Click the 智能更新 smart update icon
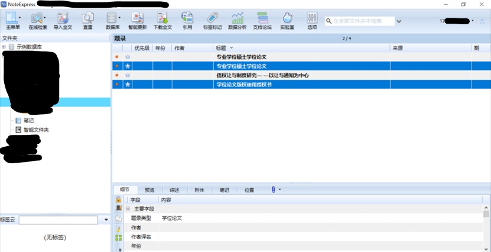 pos(137,18)
